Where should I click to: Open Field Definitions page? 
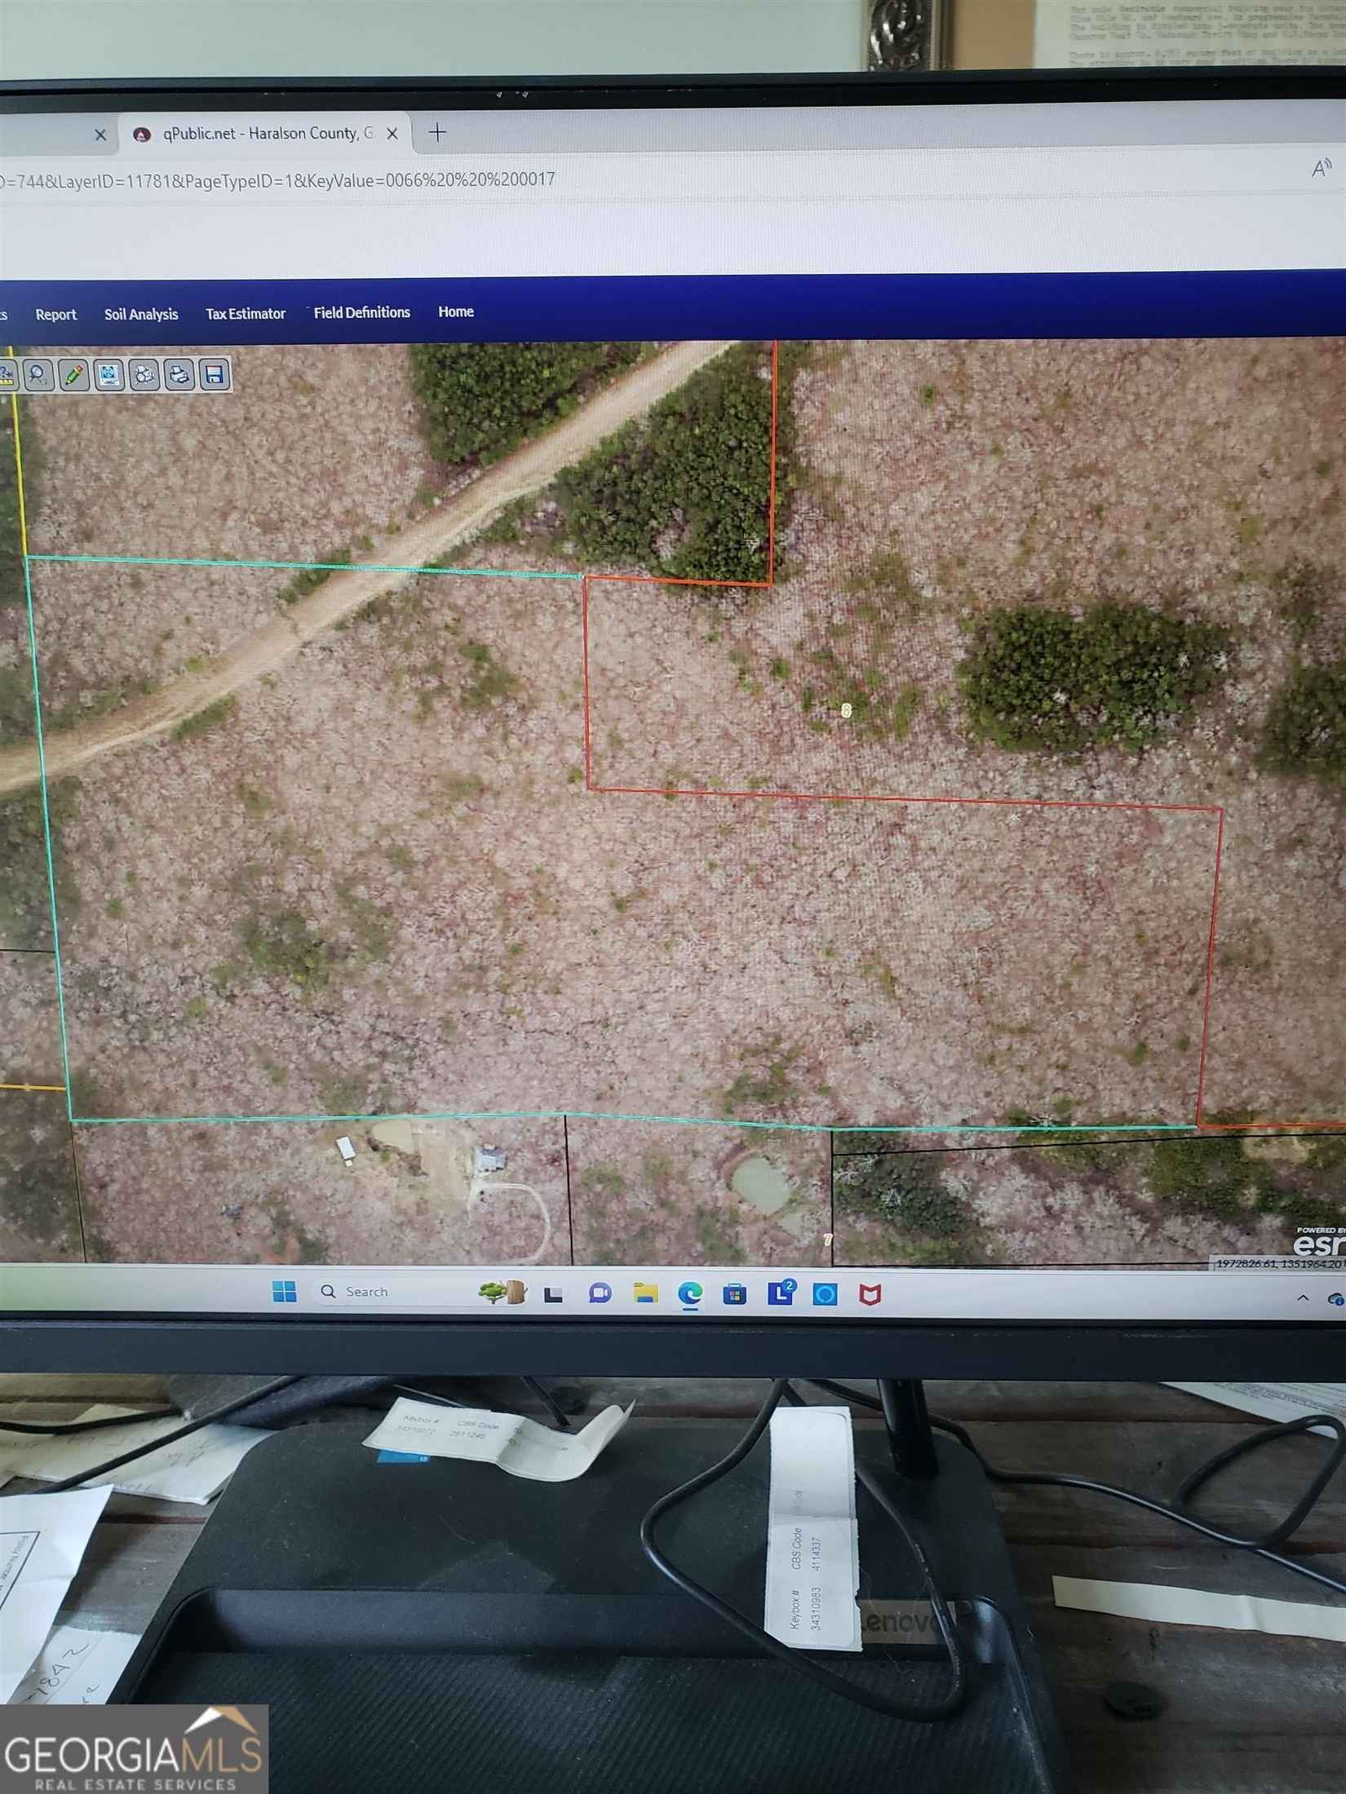pyautogui.click(x=361, y=312)
